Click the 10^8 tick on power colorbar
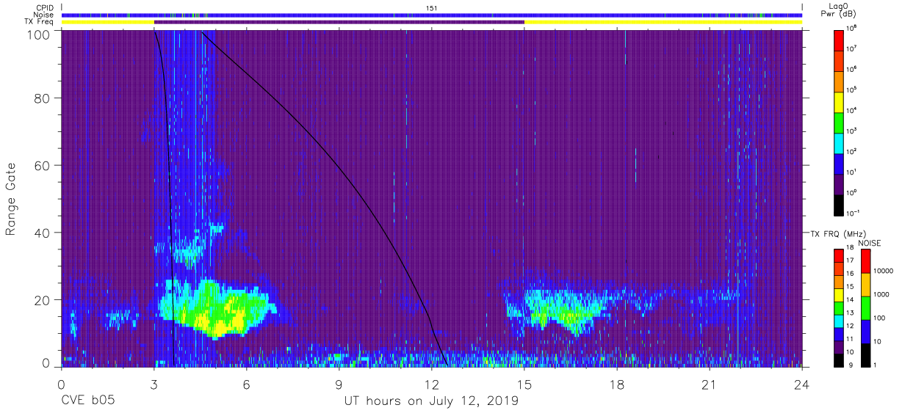This screenshot has height=416, width=902. pyautogui.click(x=852, y=29)
